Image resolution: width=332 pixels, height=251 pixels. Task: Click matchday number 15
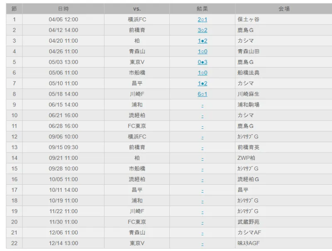(14, 169)
